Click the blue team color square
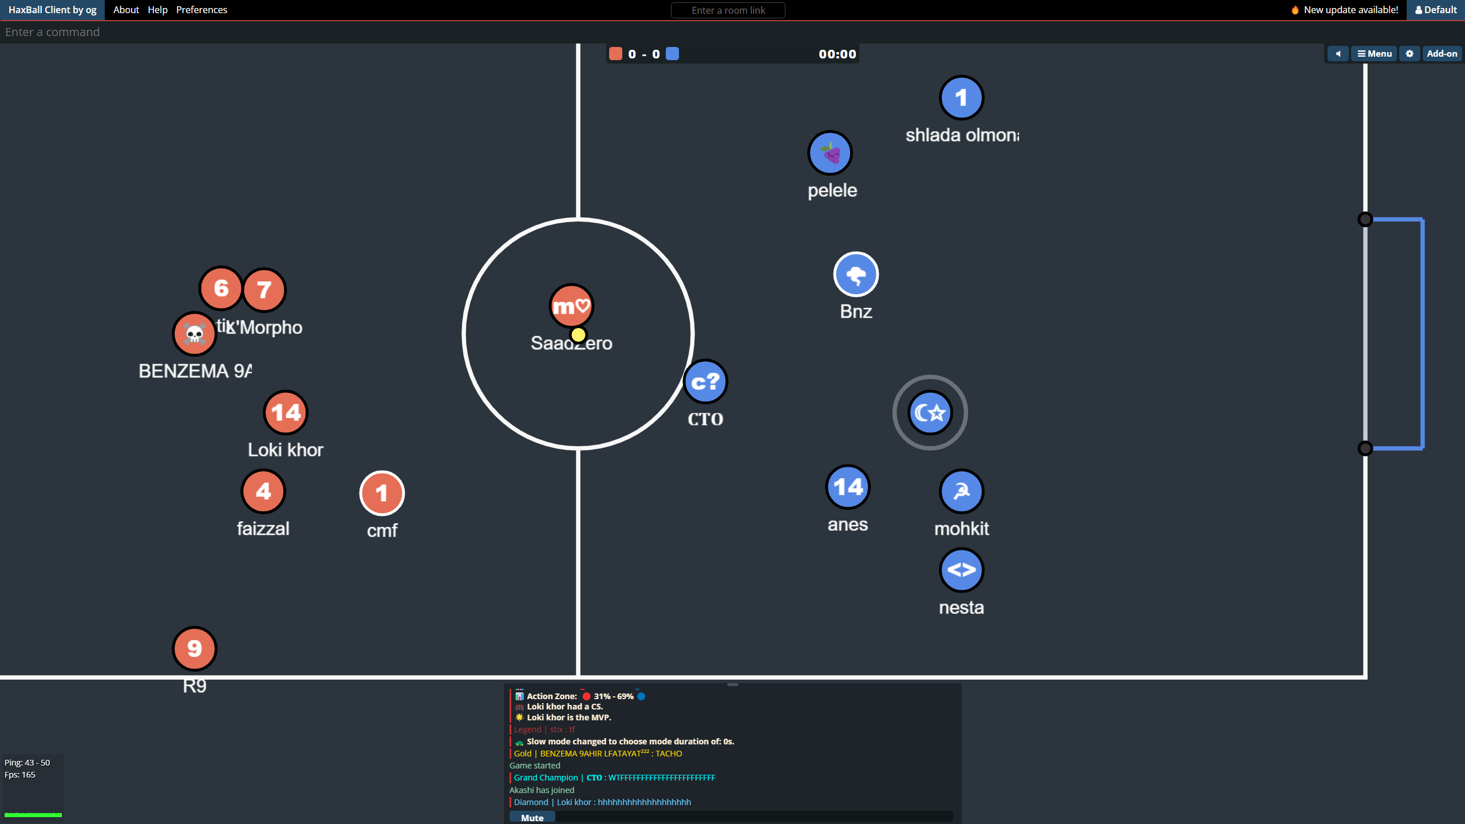The height and width of the screenshot is (824, 1465). pyautogui.click(x=673, y=54)
